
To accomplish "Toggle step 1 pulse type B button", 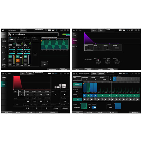I will (x=85, y=96).
